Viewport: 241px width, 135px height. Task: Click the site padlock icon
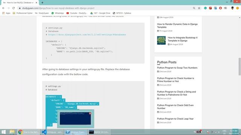pyautogui.click(x=20, y=8)
